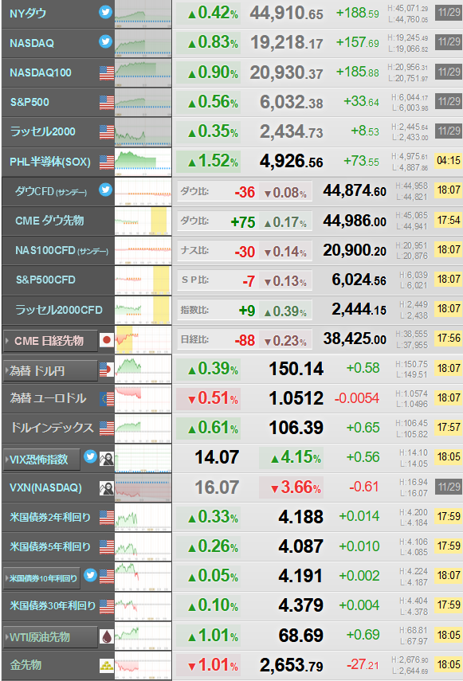Expand the 為替 ドル円 button
The width and height of the screenshot is (463, 681).
tap(50, 371)
